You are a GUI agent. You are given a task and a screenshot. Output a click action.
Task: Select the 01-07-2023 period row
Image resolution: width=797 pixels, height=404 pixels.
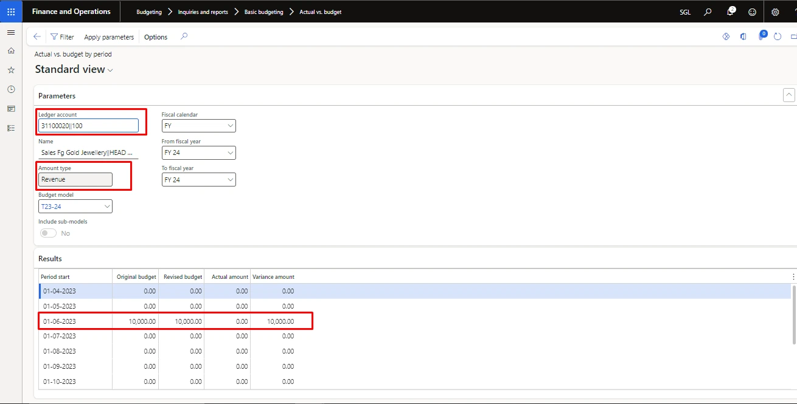coord(414,336)
